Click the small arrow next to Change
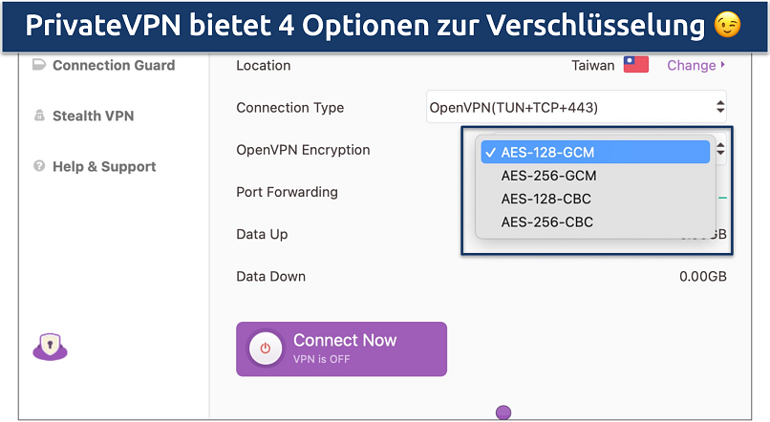Viewport: 770px width, 422px height. click(x=722, y=65)
